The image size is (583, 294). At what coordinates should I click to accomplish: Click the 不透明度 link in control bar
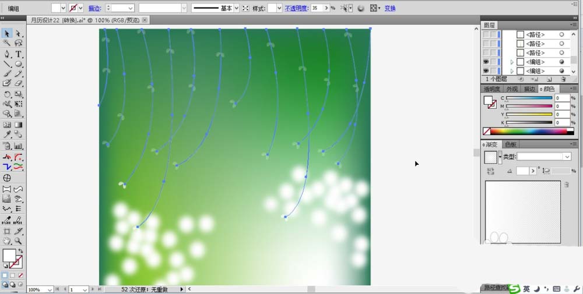(296, 8)
